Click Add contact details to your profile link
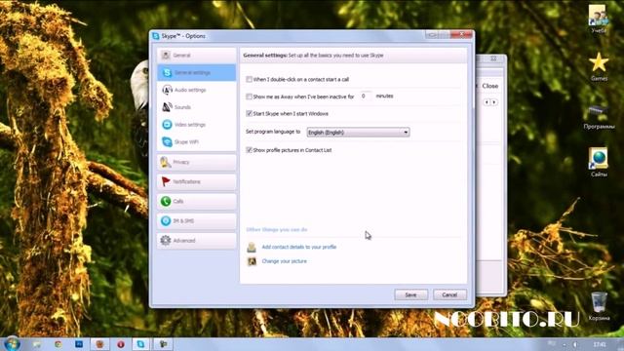This screenshot has width=624, height=351. click(299, 247)
